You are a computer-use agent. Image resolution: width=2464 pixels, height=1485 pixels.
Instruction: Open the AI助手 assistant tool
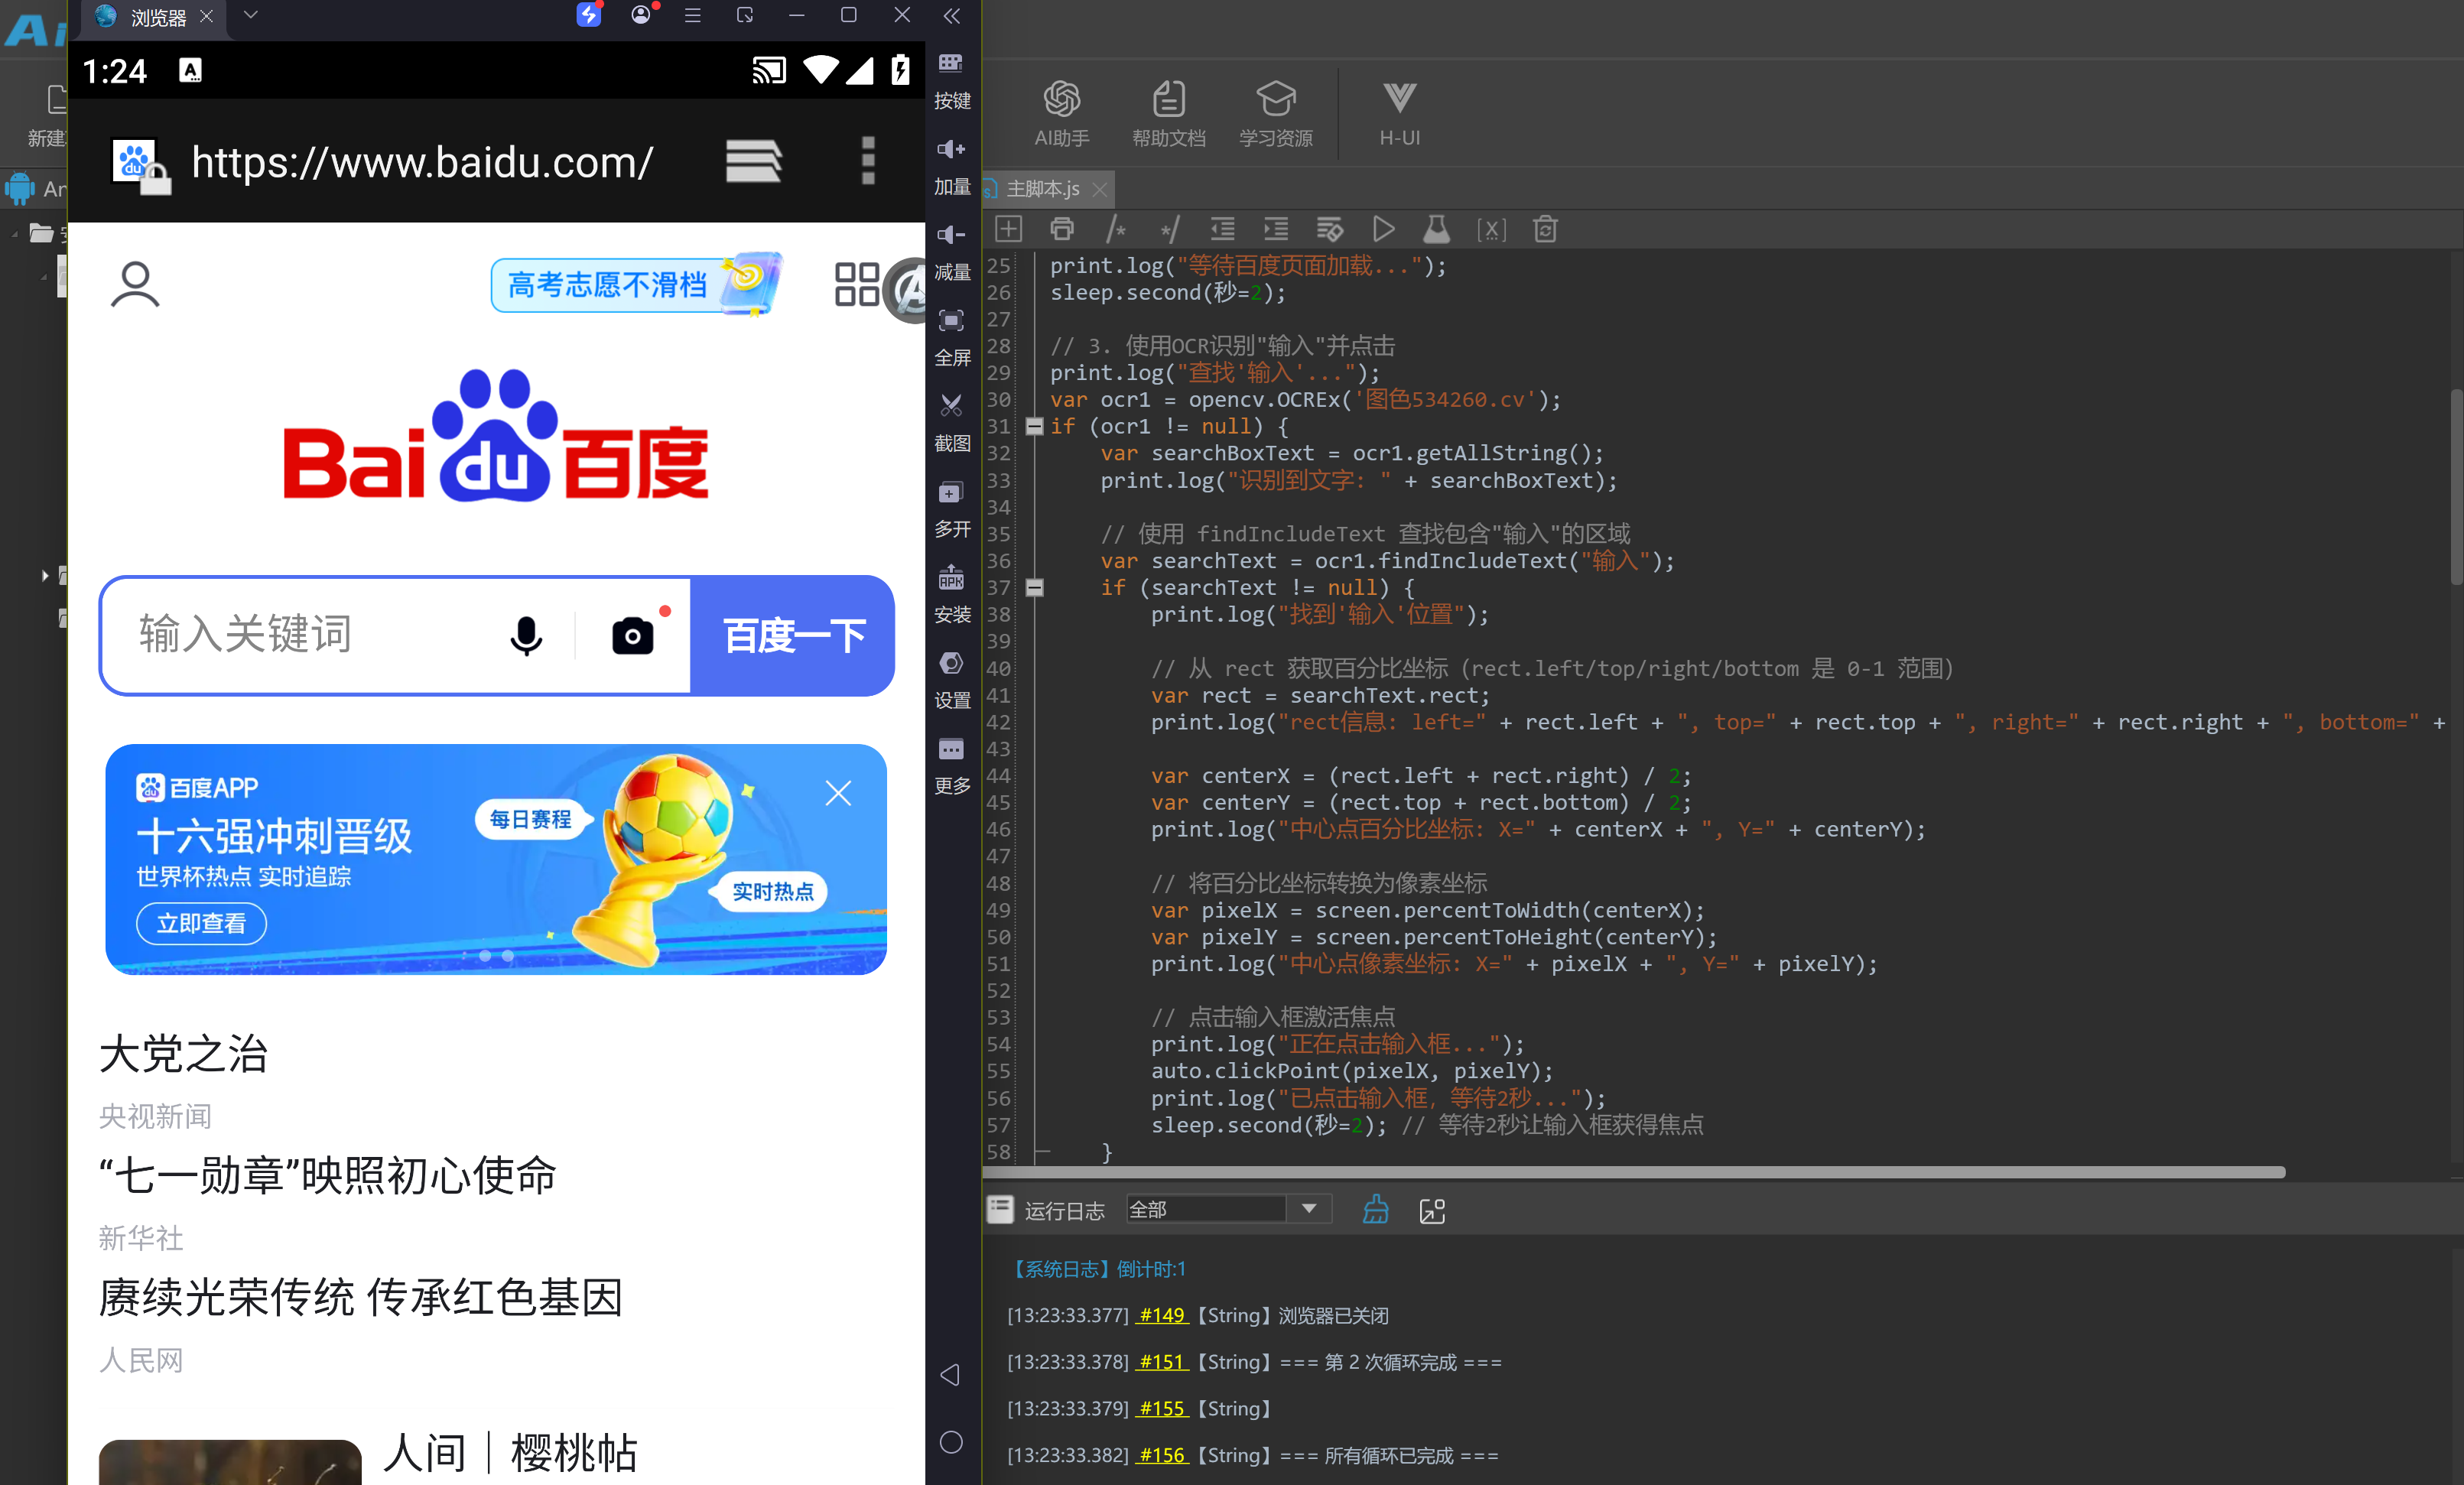1061,114
